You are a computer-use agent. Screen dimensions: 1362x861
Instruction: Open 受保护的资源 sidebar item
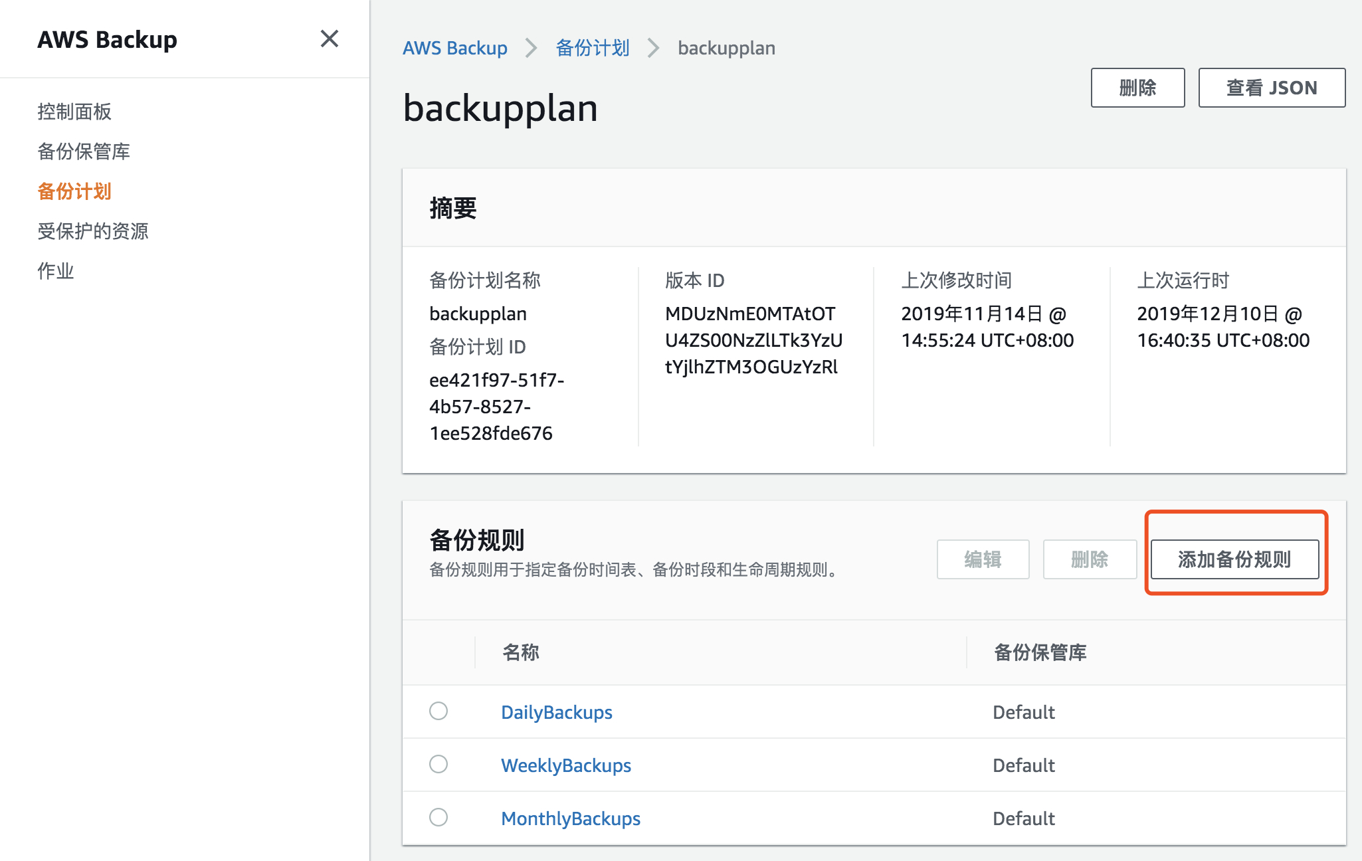click(x=93, y=231)
